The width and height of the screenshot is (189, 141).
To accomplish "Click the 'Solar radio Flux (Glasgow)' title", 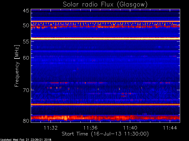I will click(105, 5).
